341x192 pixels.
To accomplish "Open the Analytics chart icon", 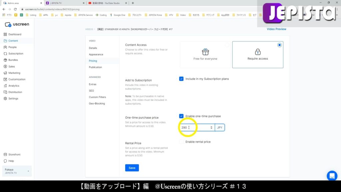I will [x=5, y=86].
